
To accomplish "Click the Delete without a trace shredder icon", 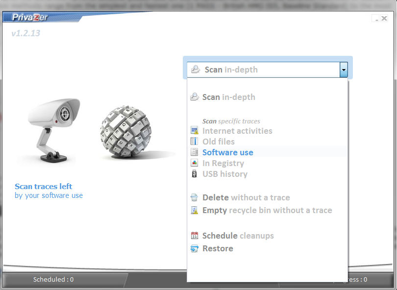I will pos(194,197).
